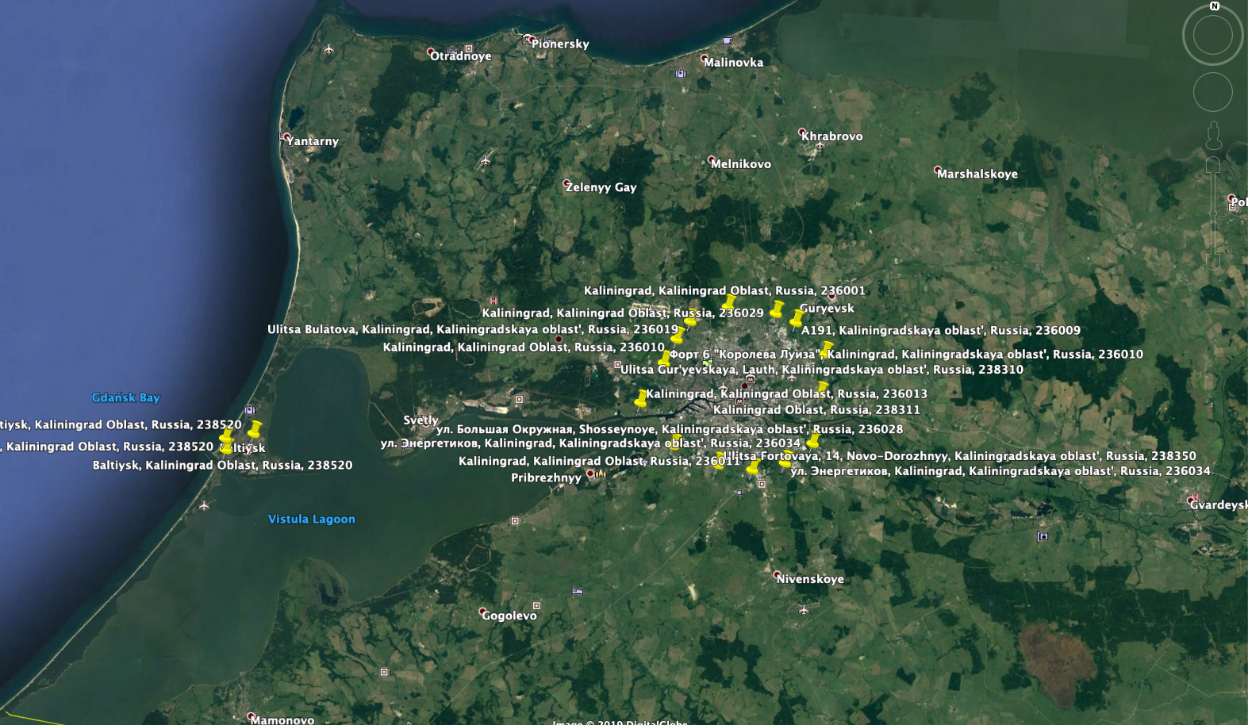
Task: Select the Street View pegman icon
Action: 1213,136
